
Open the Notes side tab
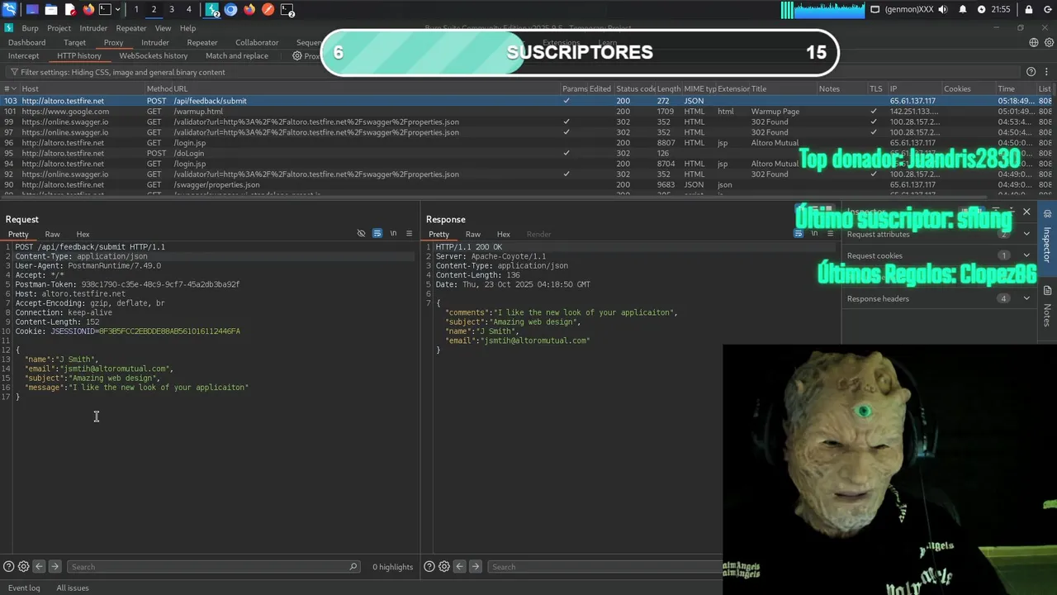(x=1047, y=307)
